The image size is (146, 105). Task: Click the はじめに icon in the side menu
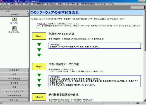pyautogui.click(x=14, y=19)
